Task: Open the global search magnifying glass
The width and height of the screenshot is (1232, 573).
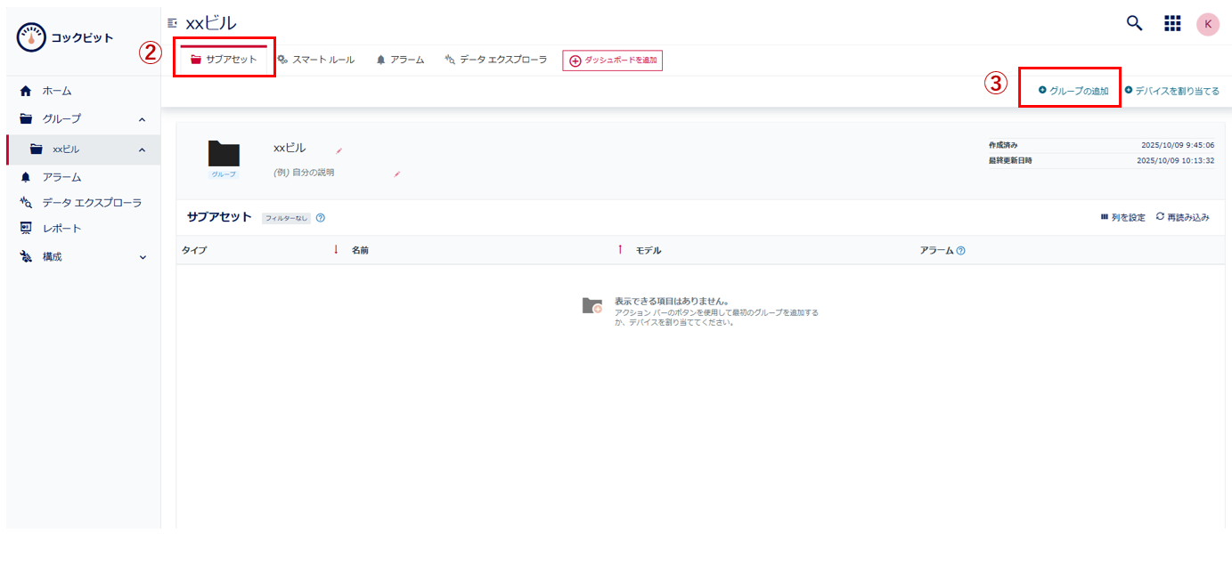Action: [x=1133, y=22]
